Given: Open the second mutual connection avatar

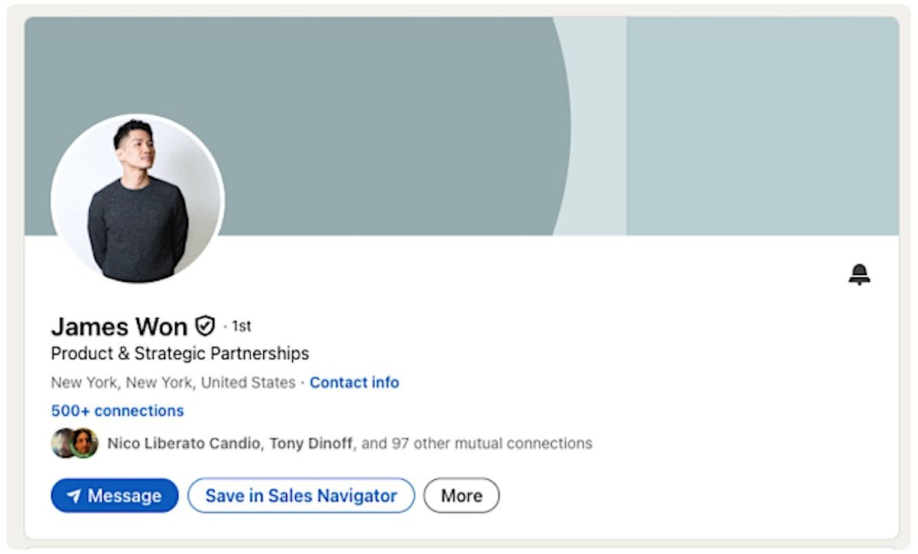Looking at the screenshot, I should pos(85,443).
